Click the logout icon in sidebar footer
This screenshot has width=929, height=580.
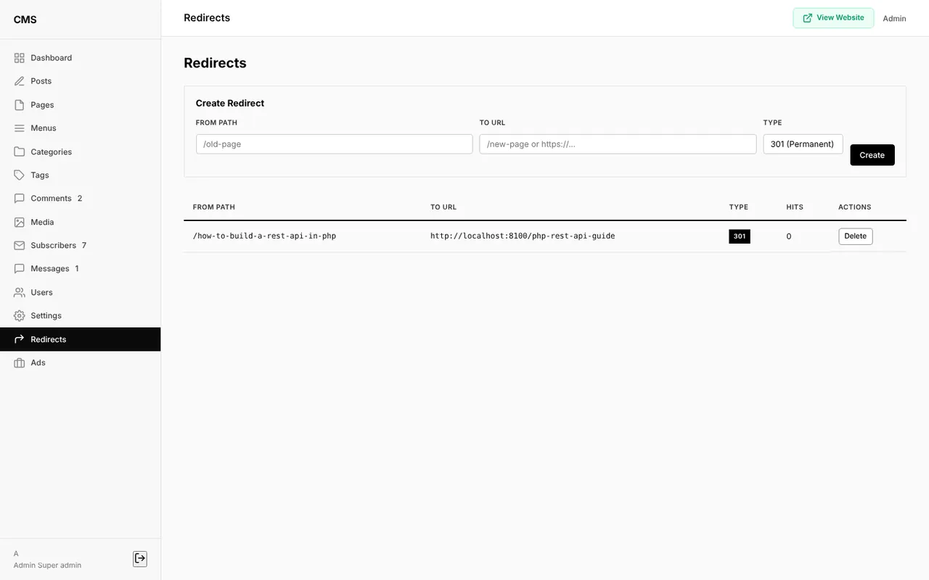click(140, 558)
